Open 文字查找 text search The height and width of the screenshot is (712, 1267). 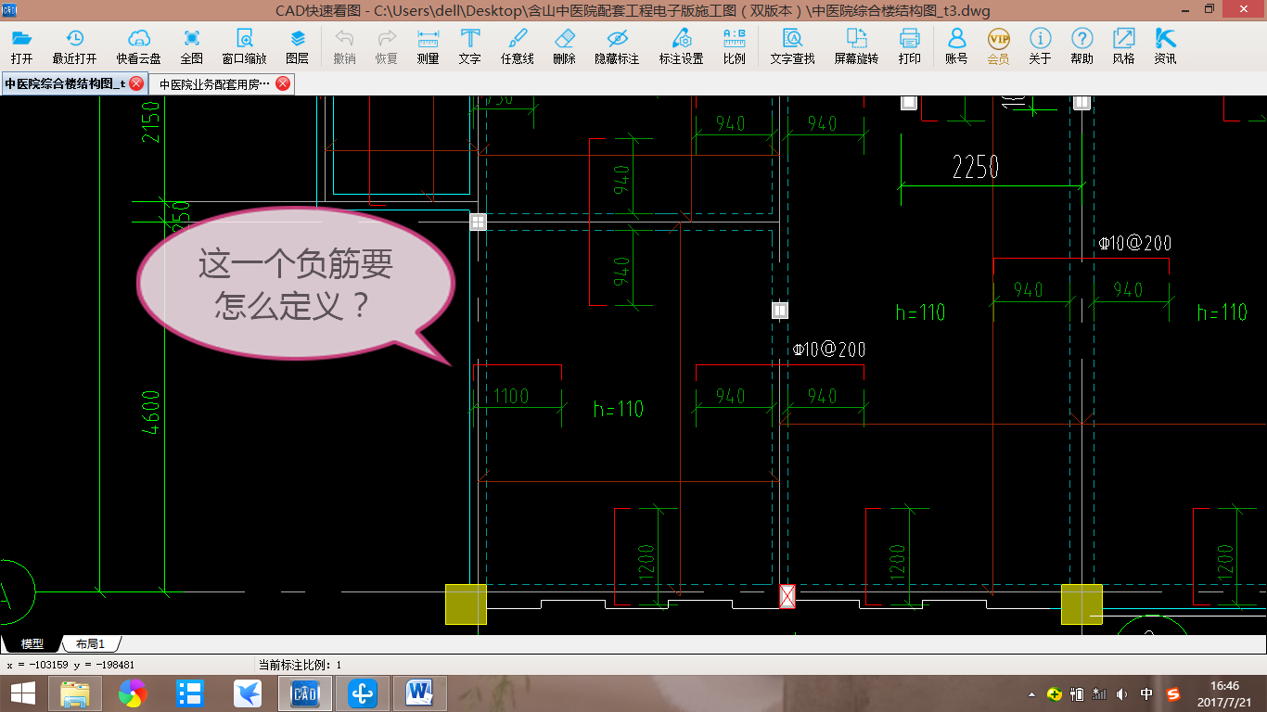tap(792, 46)
